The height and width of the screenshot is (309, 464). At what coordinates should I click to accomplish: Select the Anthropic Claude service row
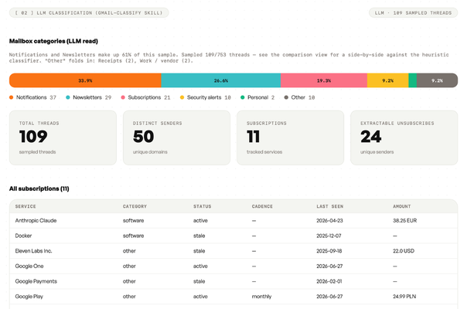click(x=234, y=221)
